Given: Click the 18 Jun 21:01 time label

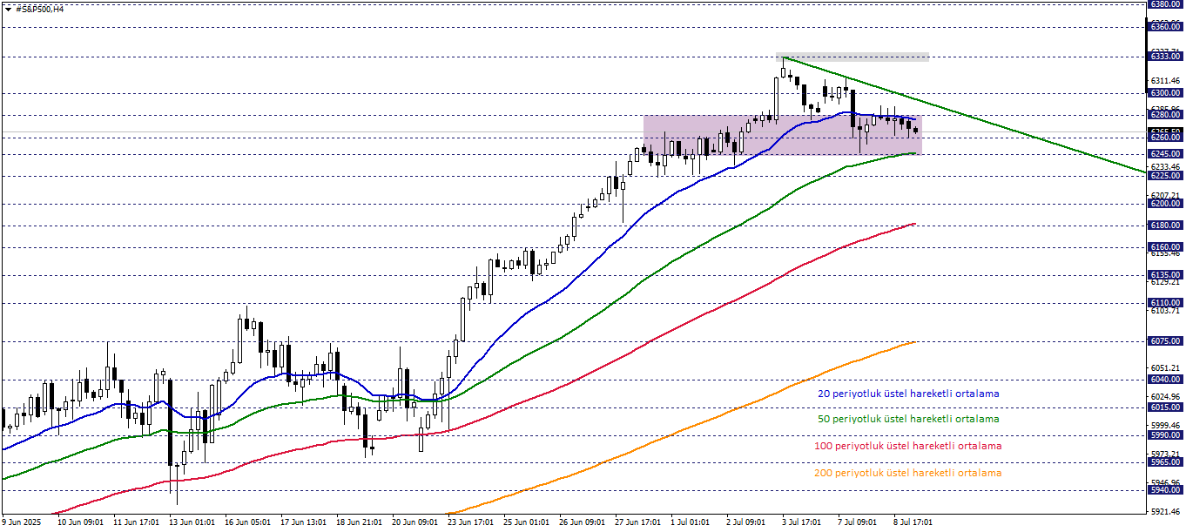Looking at the screenshot, I should 360,523.
